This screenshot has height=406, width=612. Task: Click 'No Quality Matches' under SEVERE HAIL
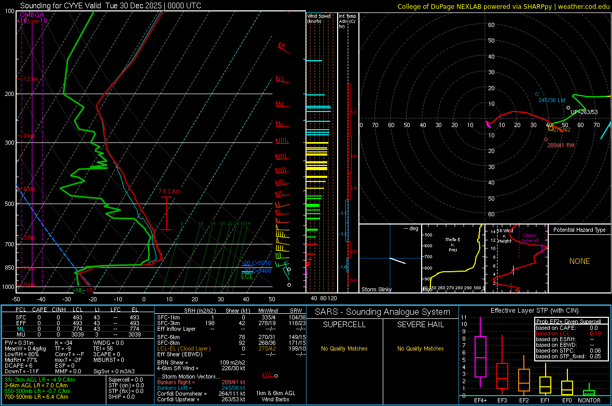point(420,348)
